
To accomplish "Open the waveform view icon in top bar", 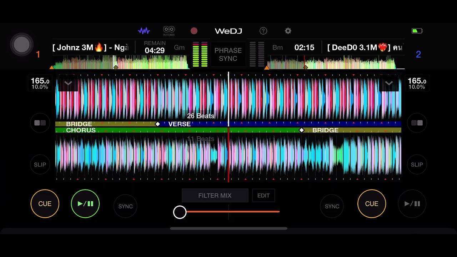I will (x=144, y=31).
